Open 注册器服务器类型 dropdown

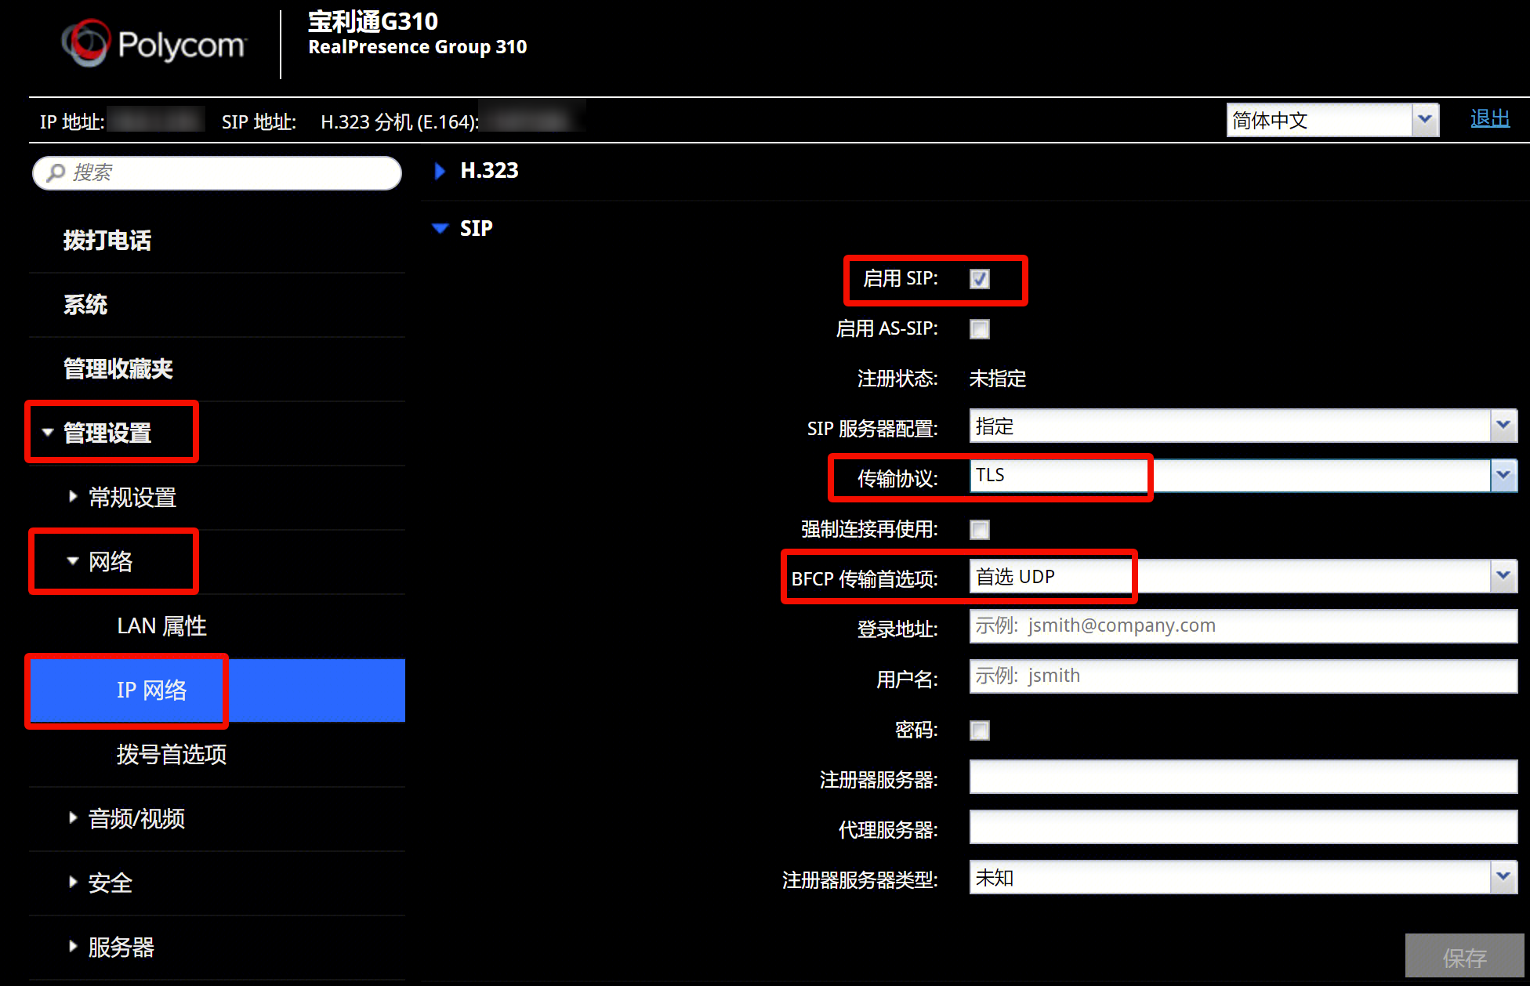[1243, 877]
